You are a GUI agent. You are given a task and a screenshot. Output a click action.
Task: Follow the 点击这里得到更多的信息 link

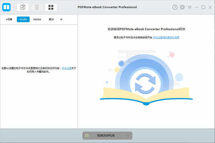(x=166, y=37)
